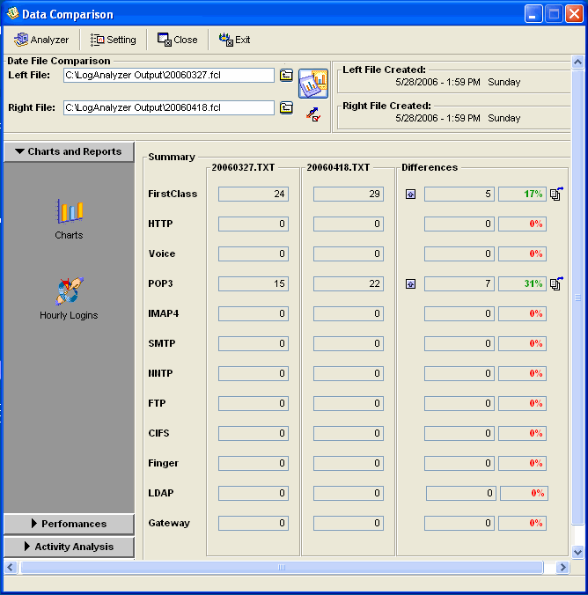
Task: Collapse the Charts and Reports section
Action: point(69,151)
